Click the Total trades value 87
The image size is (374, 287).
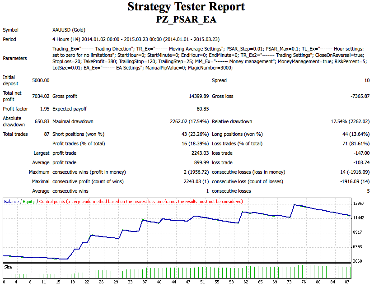[47, 134]
